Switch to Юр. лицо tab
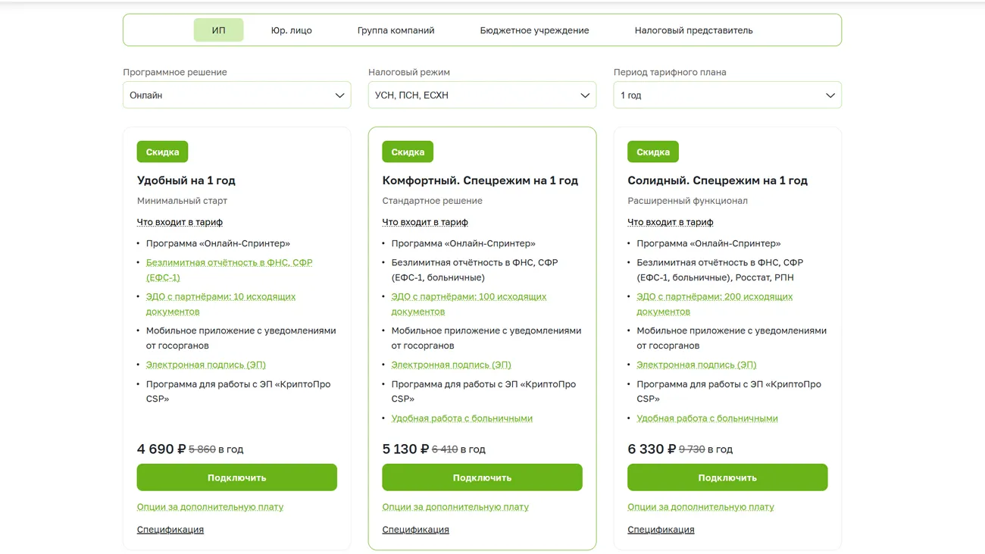The image size is (985, 554). pyautogui.click(x=291, y=30)
